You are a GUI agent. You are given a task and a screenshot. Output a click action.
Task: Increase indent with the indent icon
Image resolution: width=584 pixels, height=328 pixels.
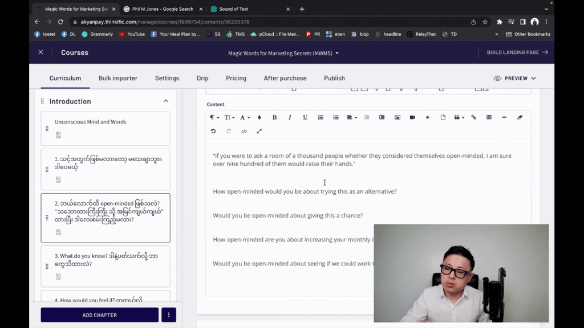382,117
